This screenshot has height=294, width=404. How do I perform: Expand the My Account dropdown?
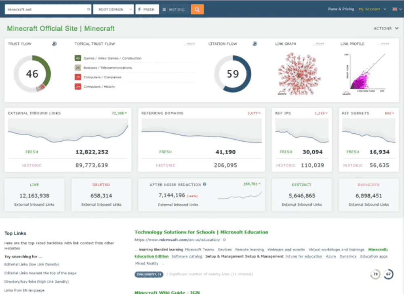(372, 9)
